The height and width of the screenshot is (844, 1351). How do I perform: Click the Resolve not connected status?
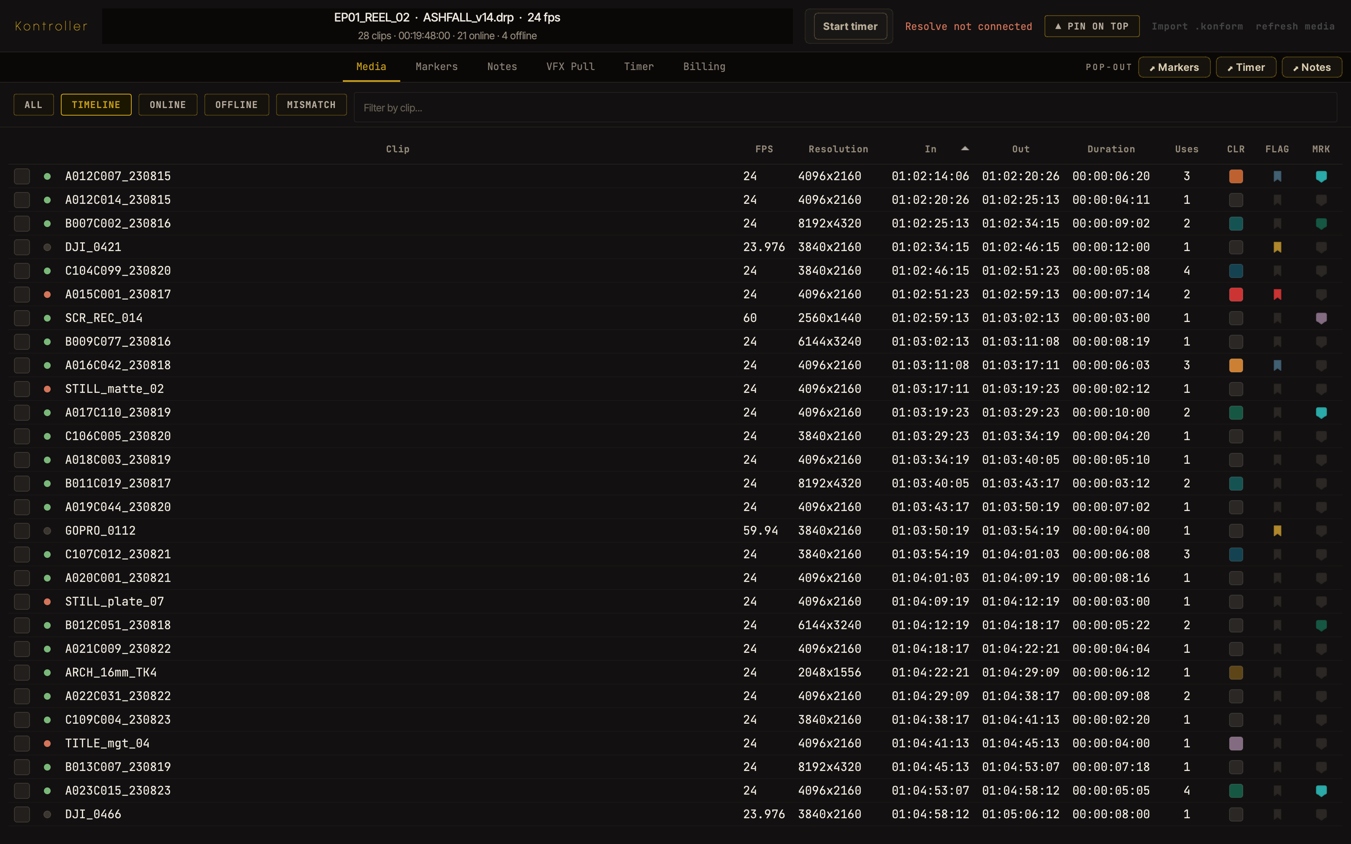tap(968, 26)
